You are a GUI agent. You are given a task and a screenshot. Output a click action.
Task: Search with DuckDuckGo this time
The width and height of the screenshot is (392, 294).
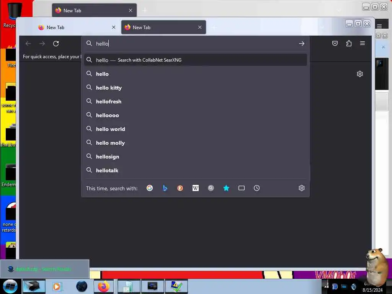[x=180, y=188]
